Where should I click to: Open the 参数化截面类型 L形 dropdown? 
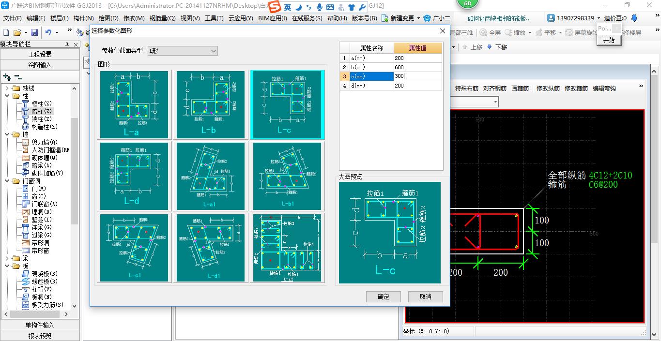click(x=183, y=51)
